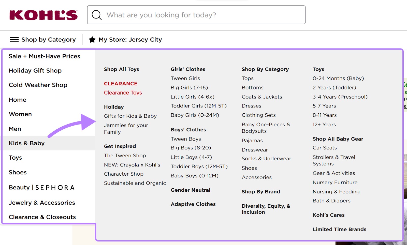Click My Store: Jersey City
This screenshot has width=407, height=245.
(130, 39)
